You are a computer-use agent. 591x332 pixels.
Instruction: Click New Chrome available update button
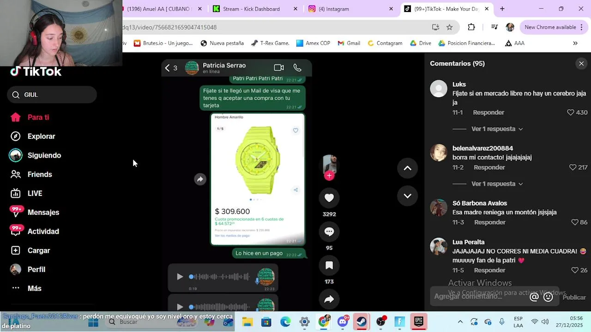[553, 27]
